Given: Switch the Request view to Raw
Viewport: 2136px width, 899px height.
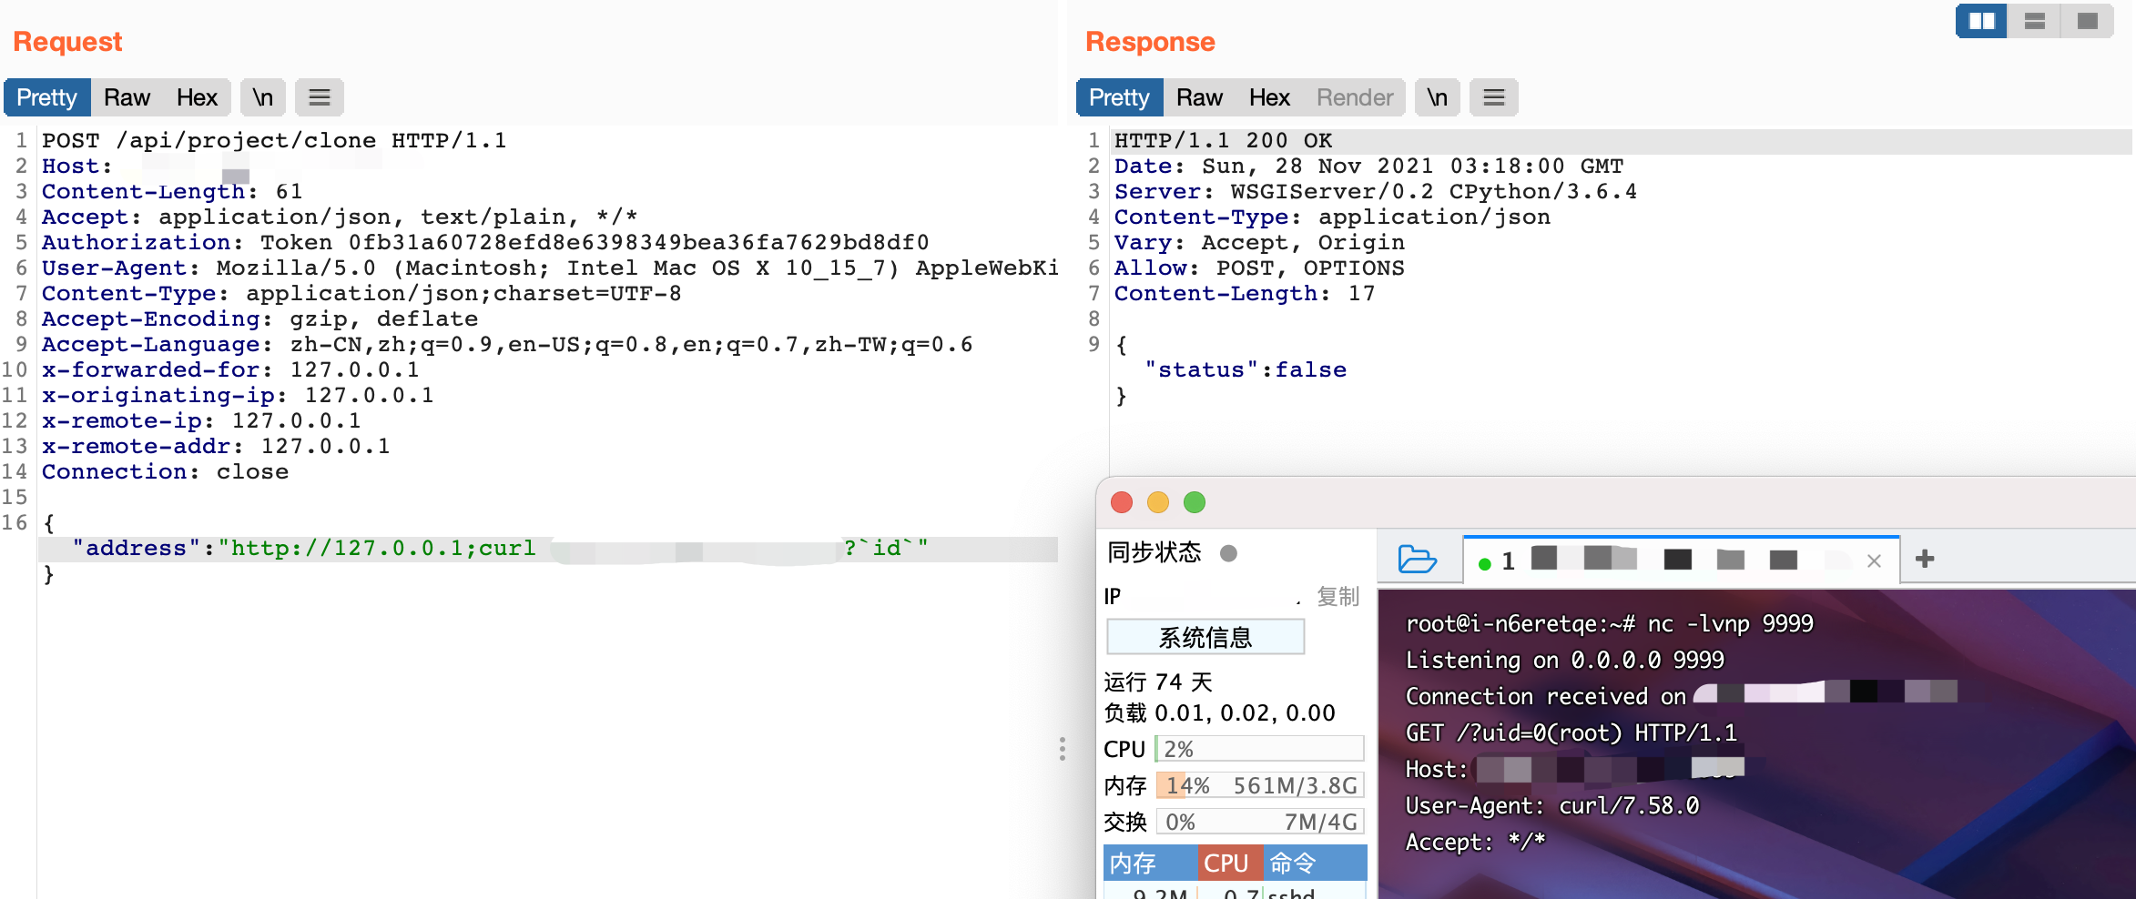Looking at the screenshot, I should tap(127, 96).
